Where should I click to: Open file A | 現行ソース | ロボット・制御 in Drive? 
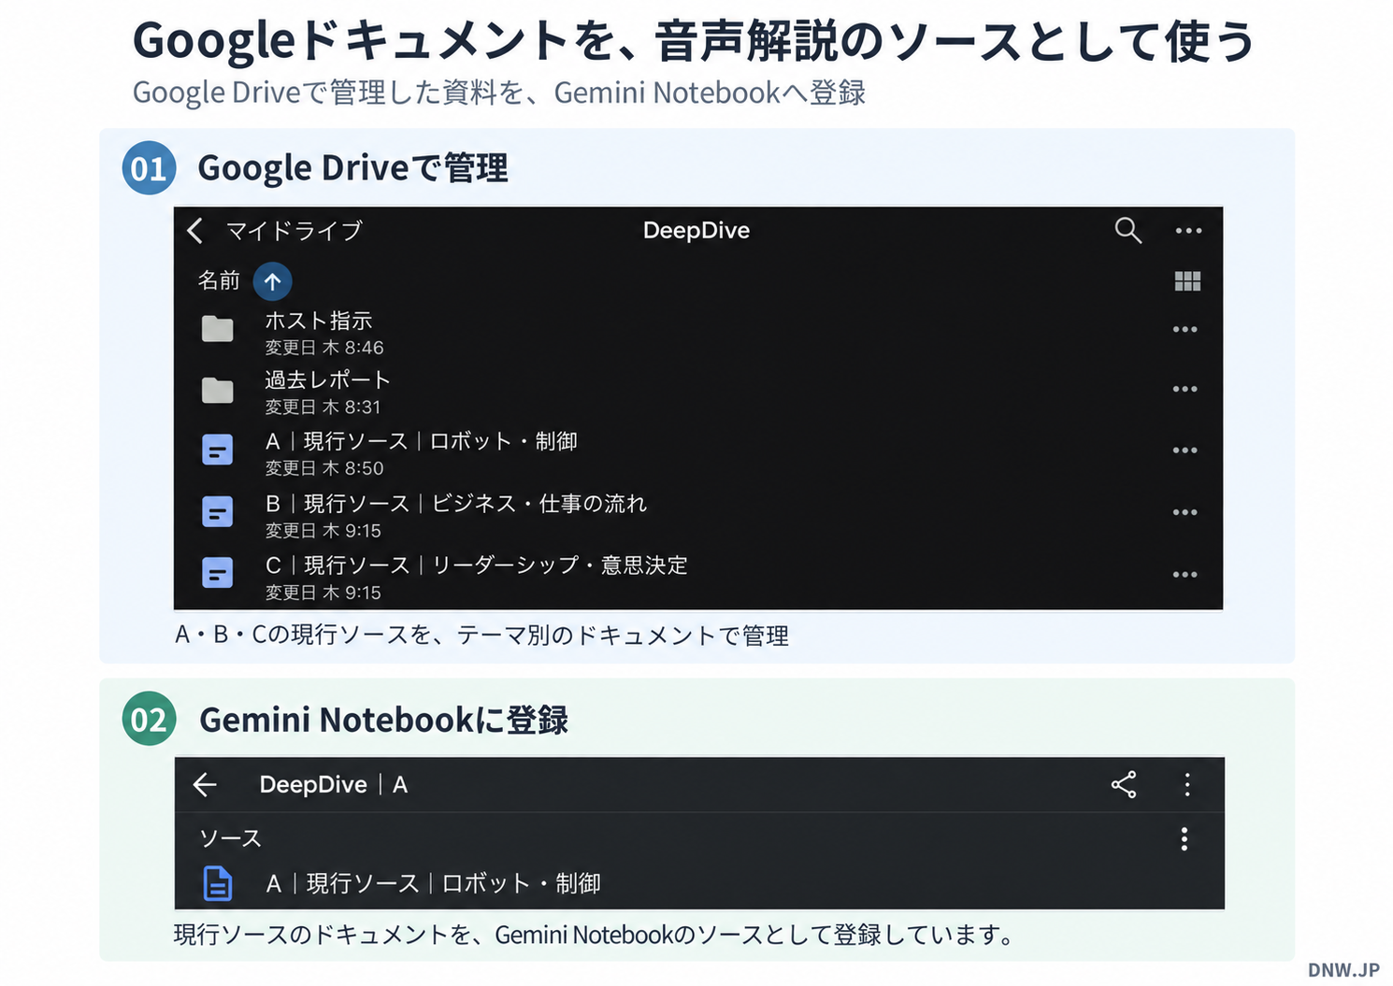pos(422,441)
